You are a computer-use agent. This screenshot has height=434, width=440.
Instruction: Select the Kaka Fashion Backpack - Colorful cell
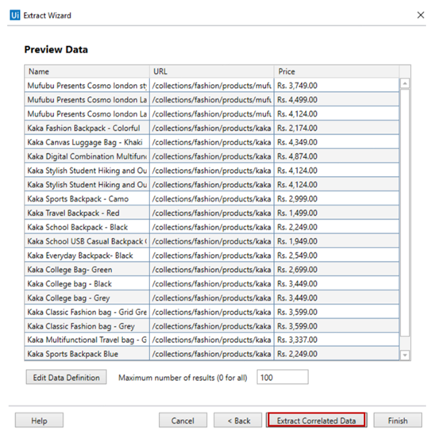click(x=87, y=128)
